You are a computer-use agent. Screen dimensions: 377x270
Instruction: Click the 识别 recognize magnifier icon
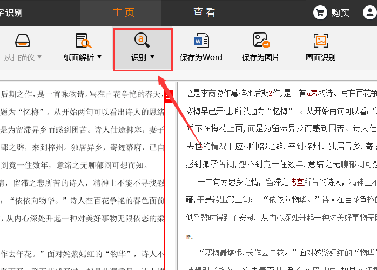coord(143,40)
